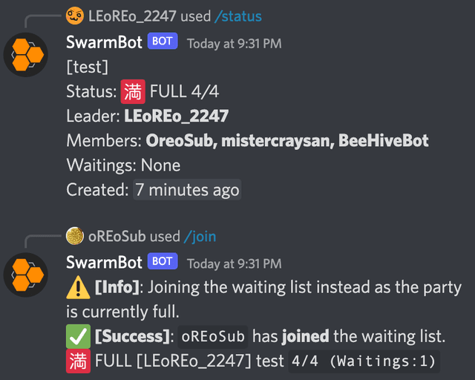Click the green checkmark emoji beside Success

coord(78,336)
